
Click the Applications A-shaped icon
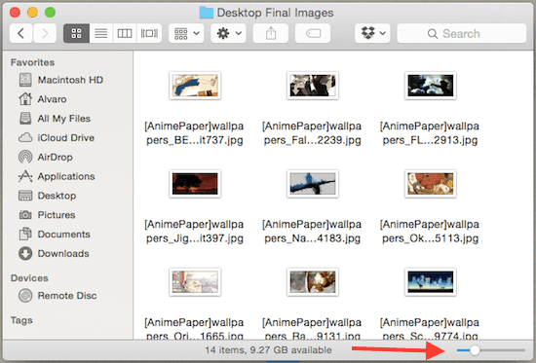point(25,176)
